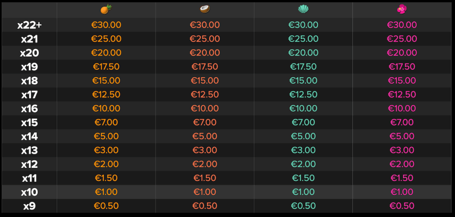Click the pineapple €30.00 payout
The width and height of the screenshot is (455, 217).
(x=106, y=25)
